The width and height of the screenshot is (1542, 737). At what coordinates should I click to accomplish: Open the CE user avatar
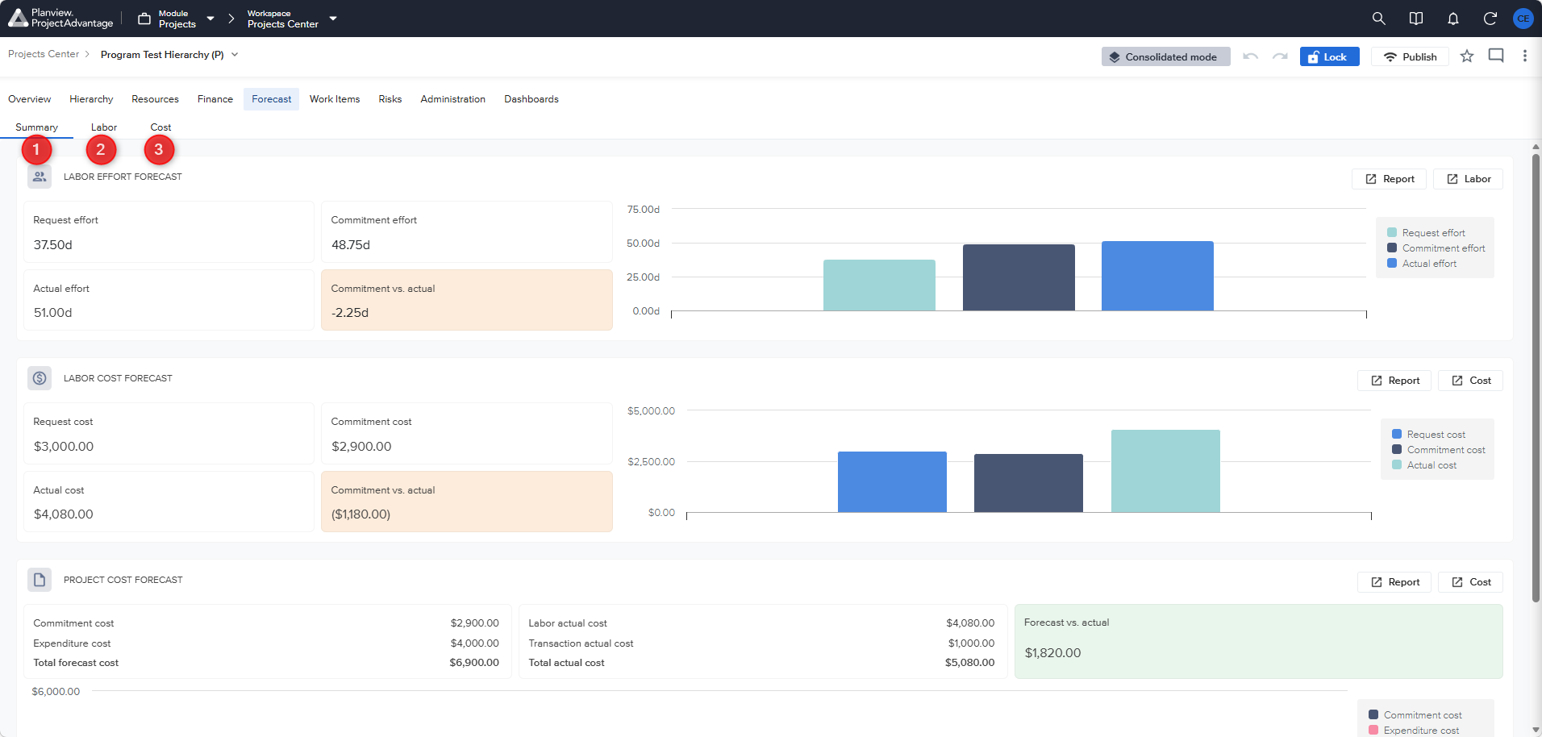[1523, 19]
